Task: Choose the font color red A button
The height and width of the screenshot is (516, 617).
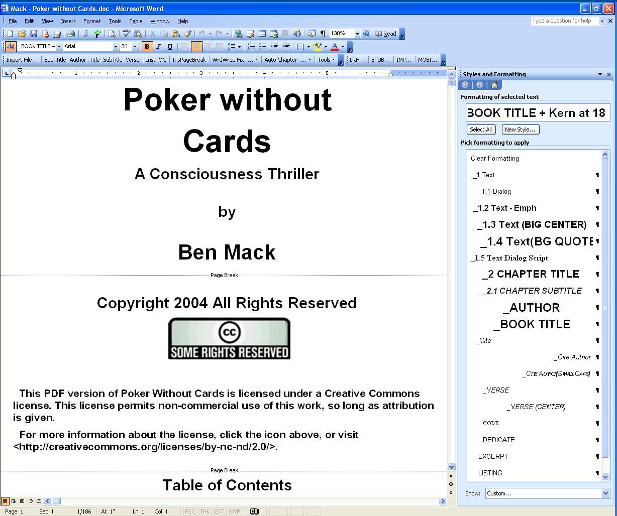Action: click(335, 47)
